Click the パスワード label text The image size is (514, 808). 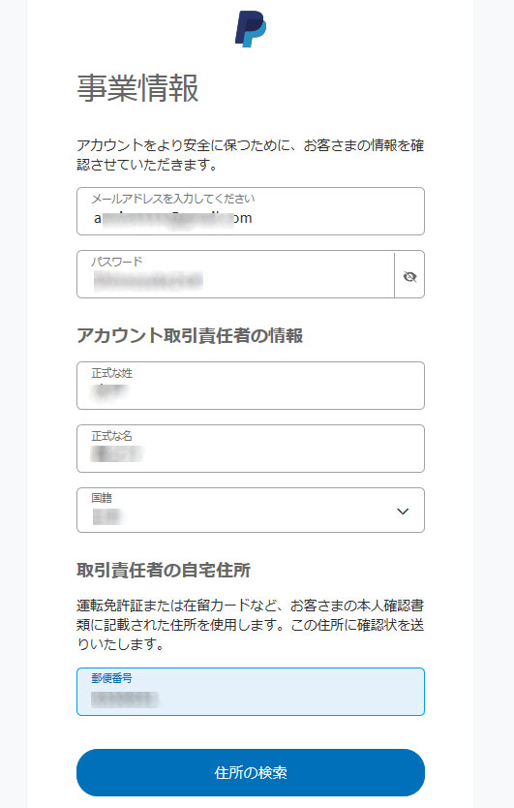coord(116,262)
